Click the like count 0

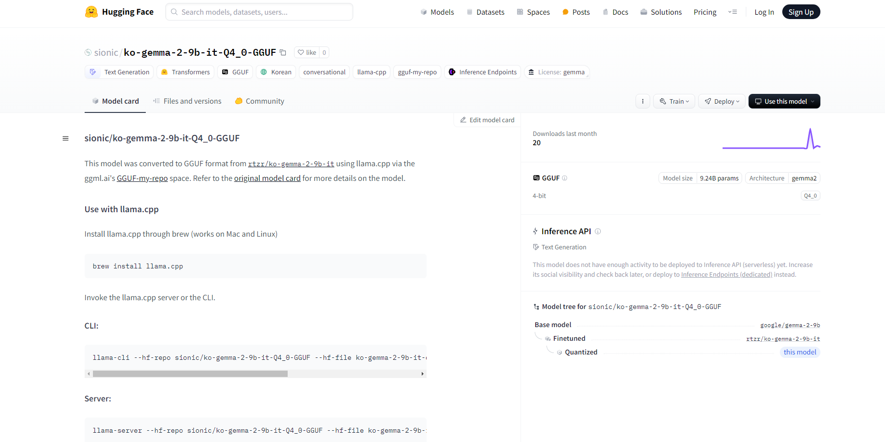[x=324, y=52]
